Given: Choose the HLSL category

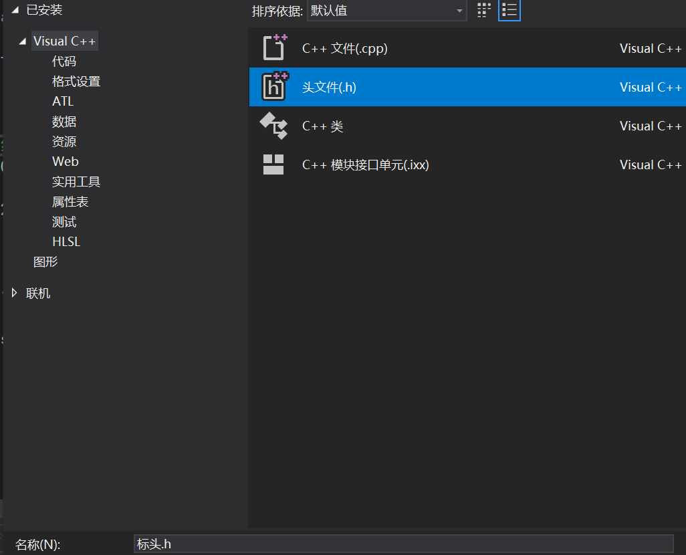Looking at the screenshot, I should [66, 241].
